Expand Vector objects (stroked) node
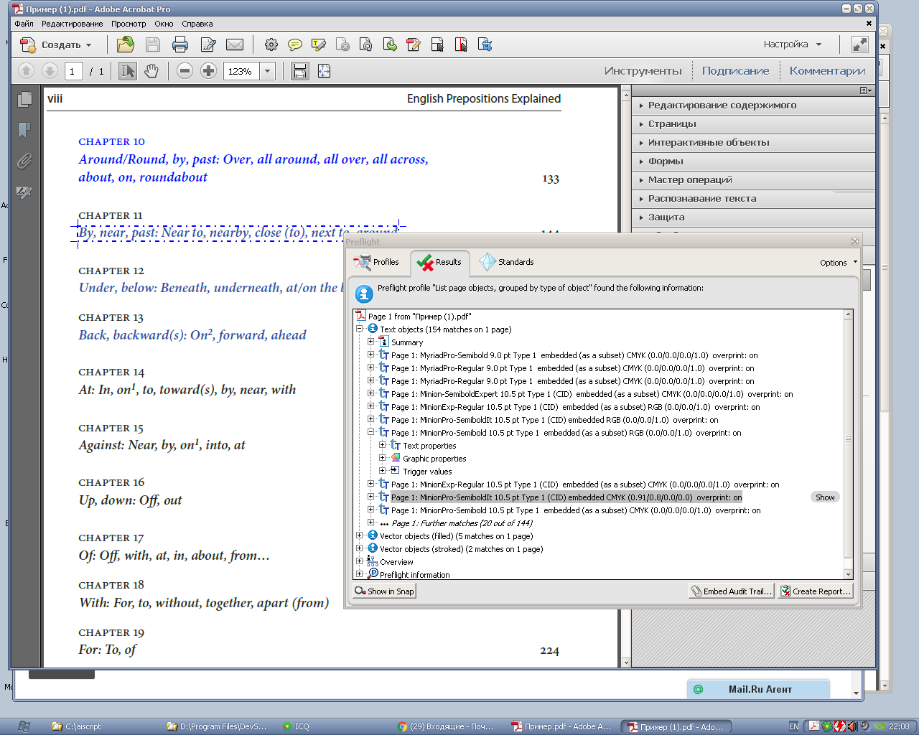 coord(360,548)
